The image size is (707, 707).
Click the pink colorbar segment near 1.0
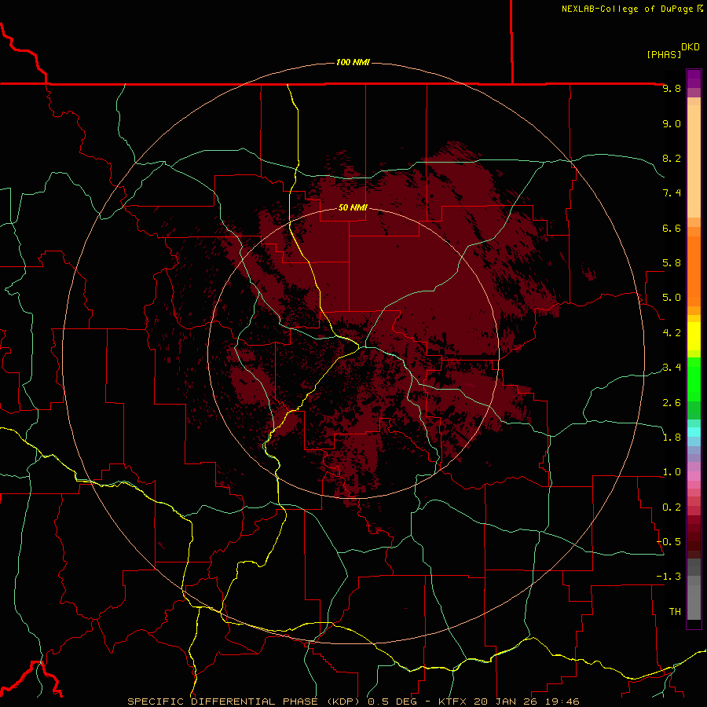point(694,476)
